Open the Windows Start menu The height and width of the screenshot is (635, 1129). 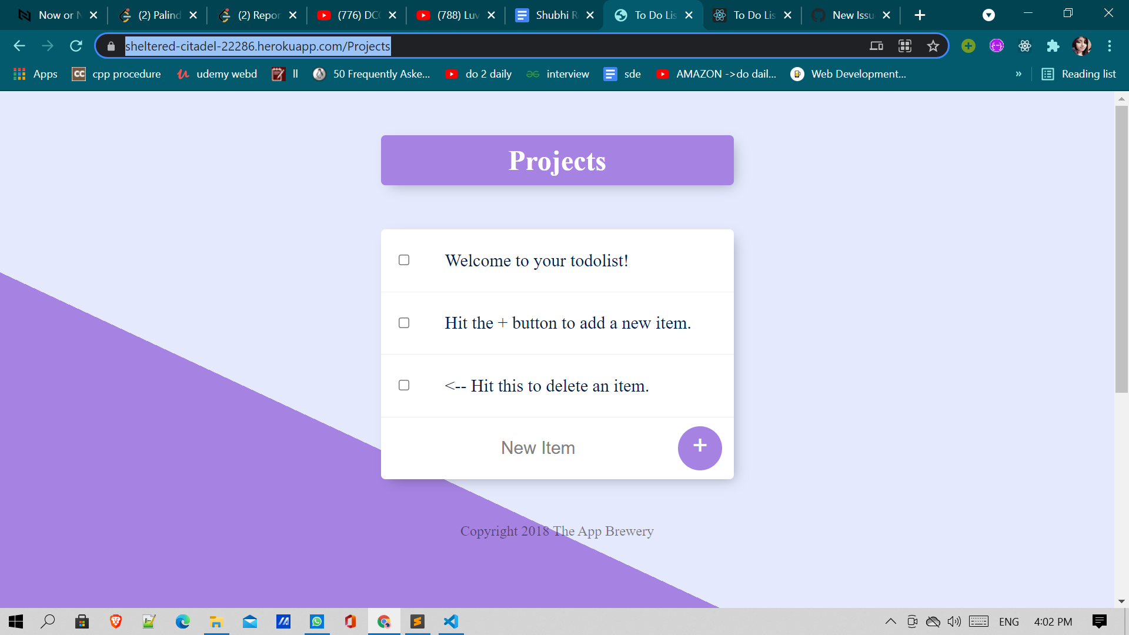tap(16, 621)
